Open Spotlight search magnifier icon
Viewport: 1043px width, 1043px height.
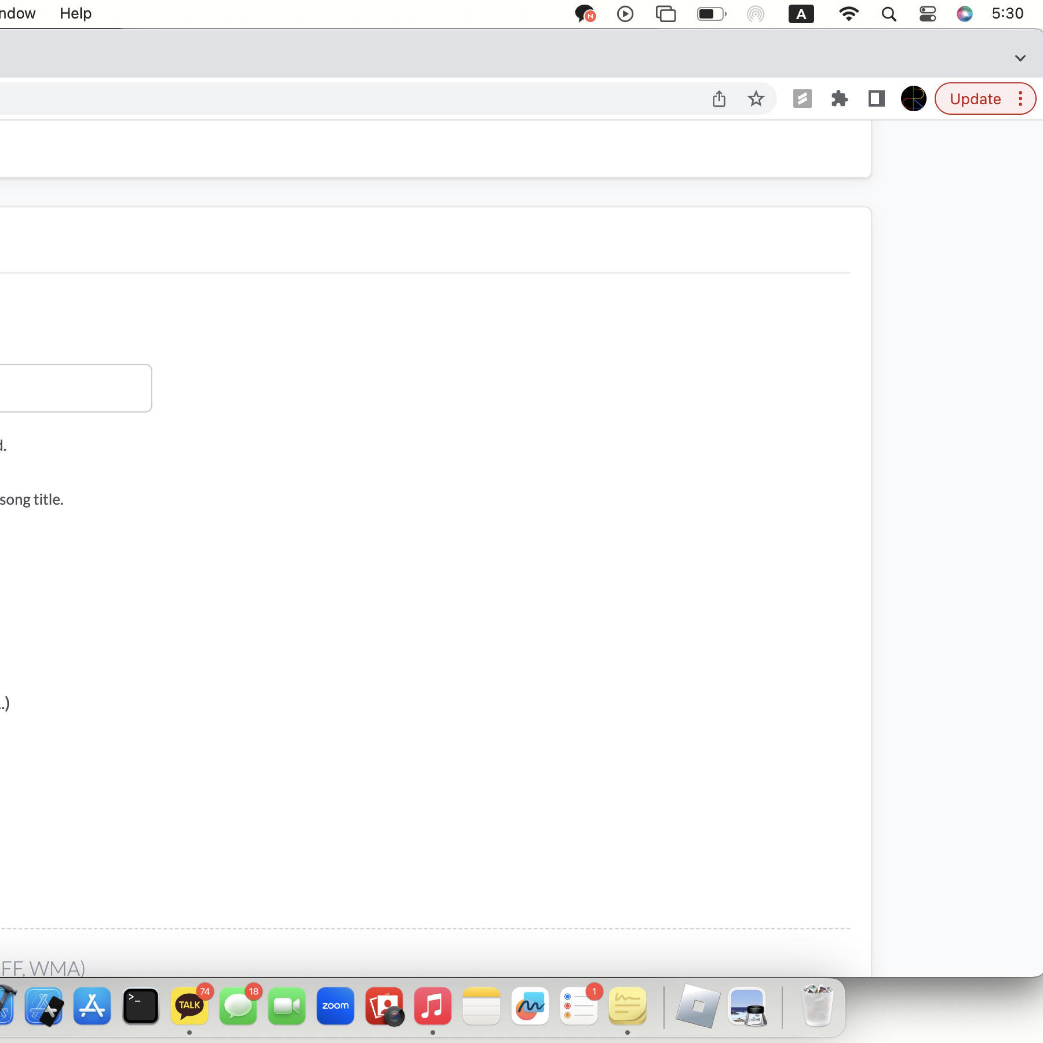[889, 14]
